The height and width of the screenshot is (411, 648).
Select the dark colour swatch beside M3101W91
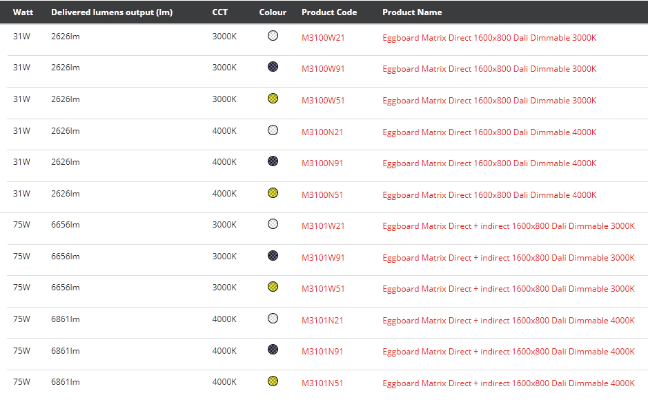tap(273, 256)
